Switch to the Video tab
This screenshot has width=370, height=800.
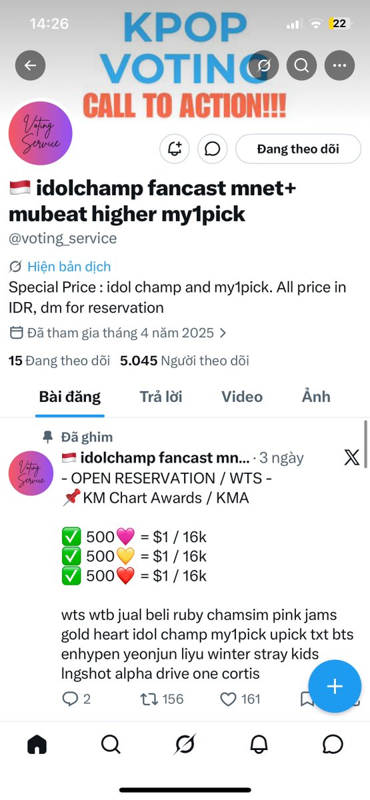point(242,397)
